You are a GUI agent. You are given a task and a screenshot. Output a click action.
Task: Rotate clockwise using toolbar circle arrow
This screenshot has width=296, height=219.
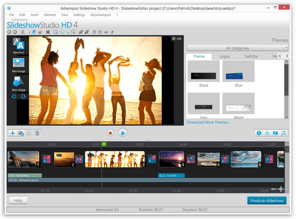[100, 32]
